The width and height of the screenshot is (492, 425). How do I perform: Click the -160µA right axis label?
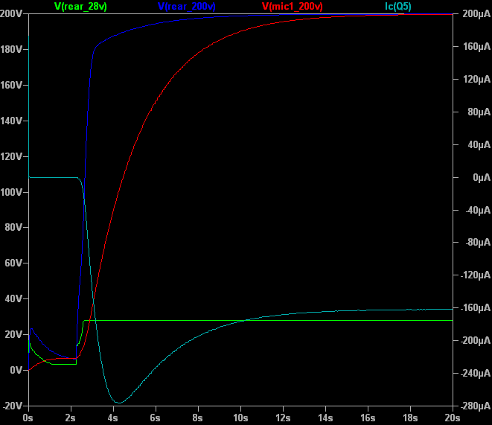(475, 308)
